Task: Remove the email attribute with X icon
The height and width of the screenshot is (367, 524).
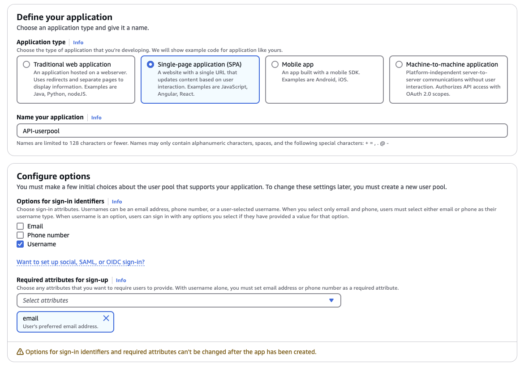Action: click(106, 318)
